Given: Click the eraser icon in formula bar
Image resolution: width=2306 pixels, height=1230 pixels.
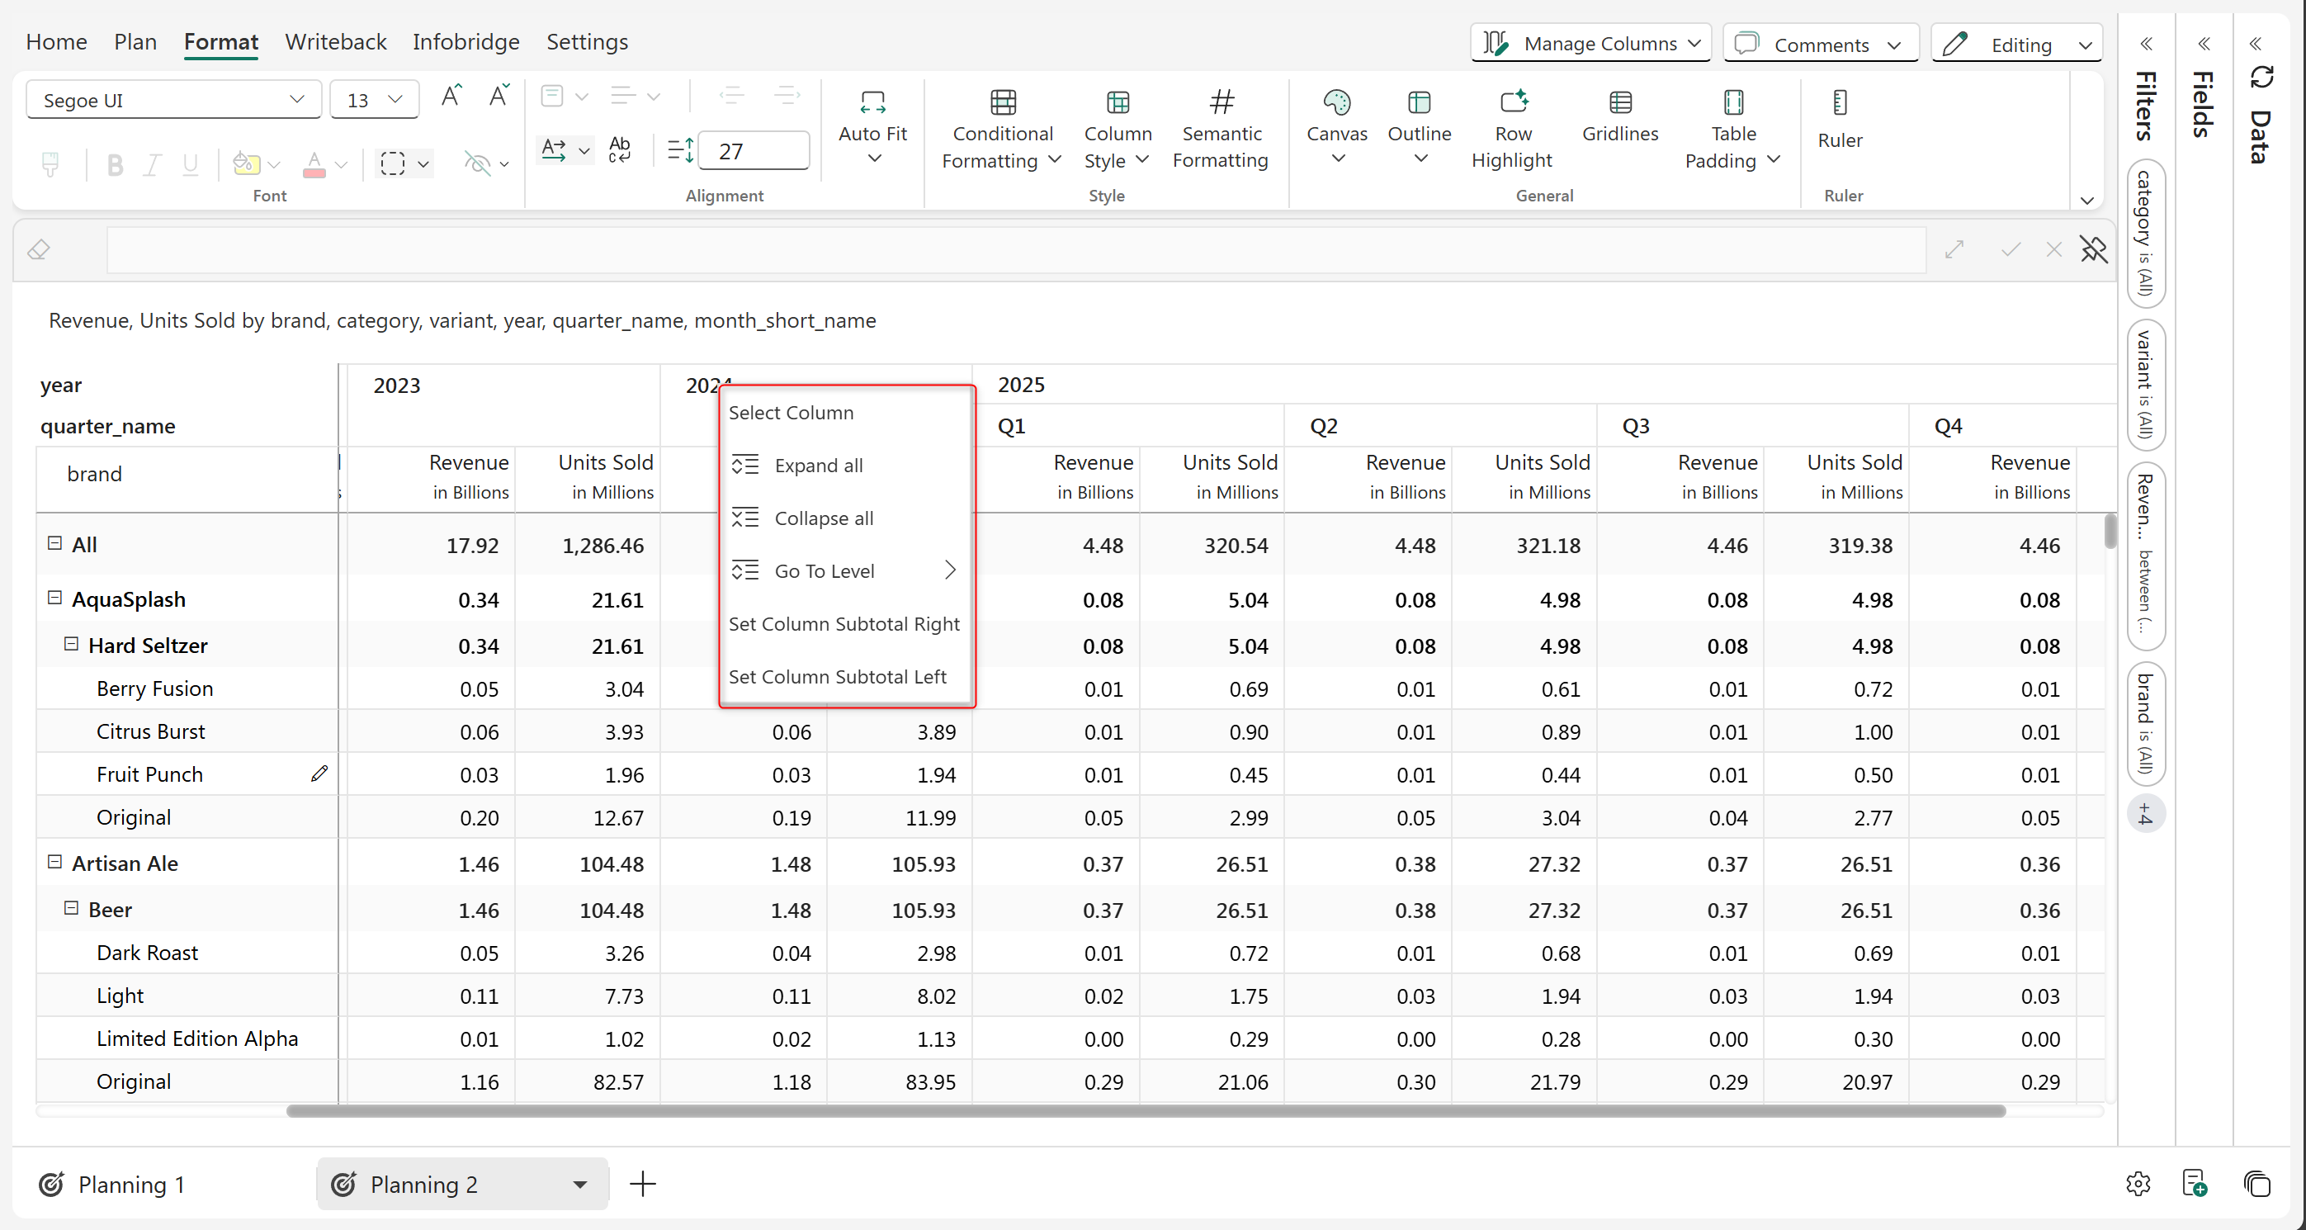Looking at the screenshot, I should [x=39, y=250].
